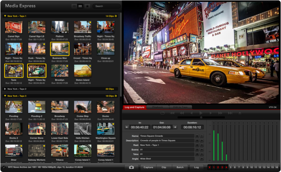This screenshot has width=281, height=172.
Task: Mark the Out point button
Action: tap(175, 127)
